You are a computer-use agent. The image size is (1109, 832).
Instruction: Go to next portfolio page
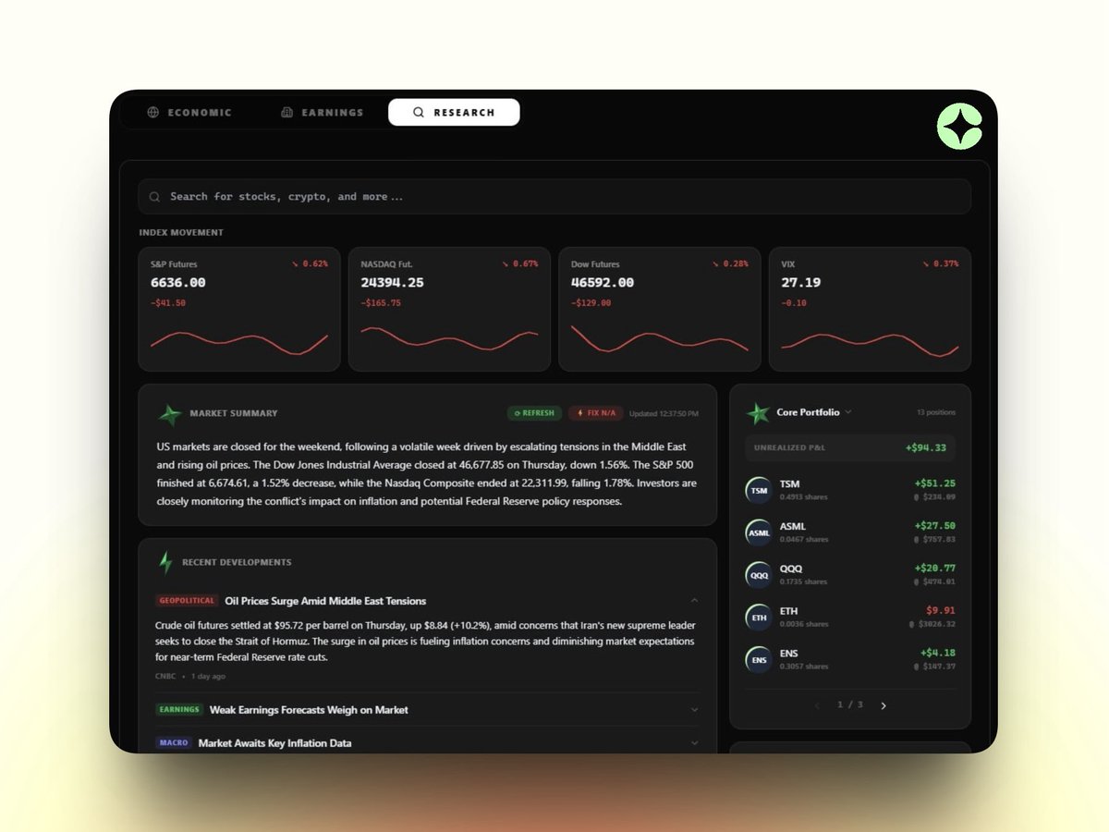(884, 705)
